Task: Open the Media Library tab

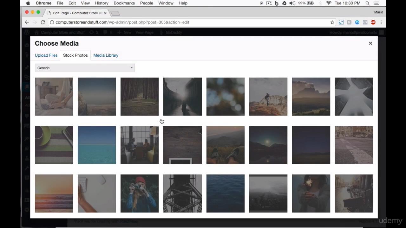Action: coord(106,55)
